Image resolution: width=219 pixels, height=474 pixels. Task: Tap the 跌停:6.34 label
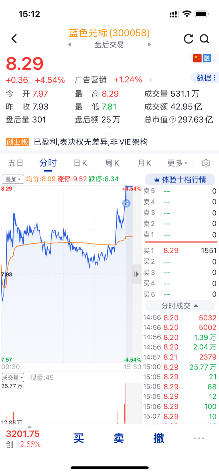coord(104,179)
